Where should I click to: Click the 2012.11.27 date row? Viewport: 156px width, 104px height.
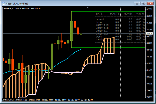pyautogui.click(x=120, y=31)
